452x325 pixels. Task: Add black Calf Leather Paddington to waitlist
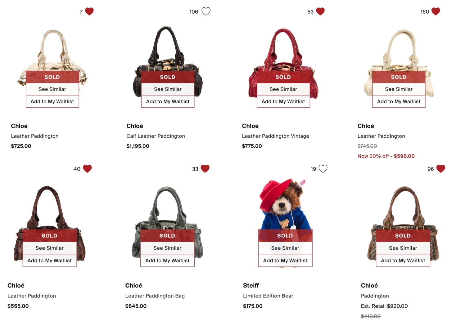click(x=168, y=101)
